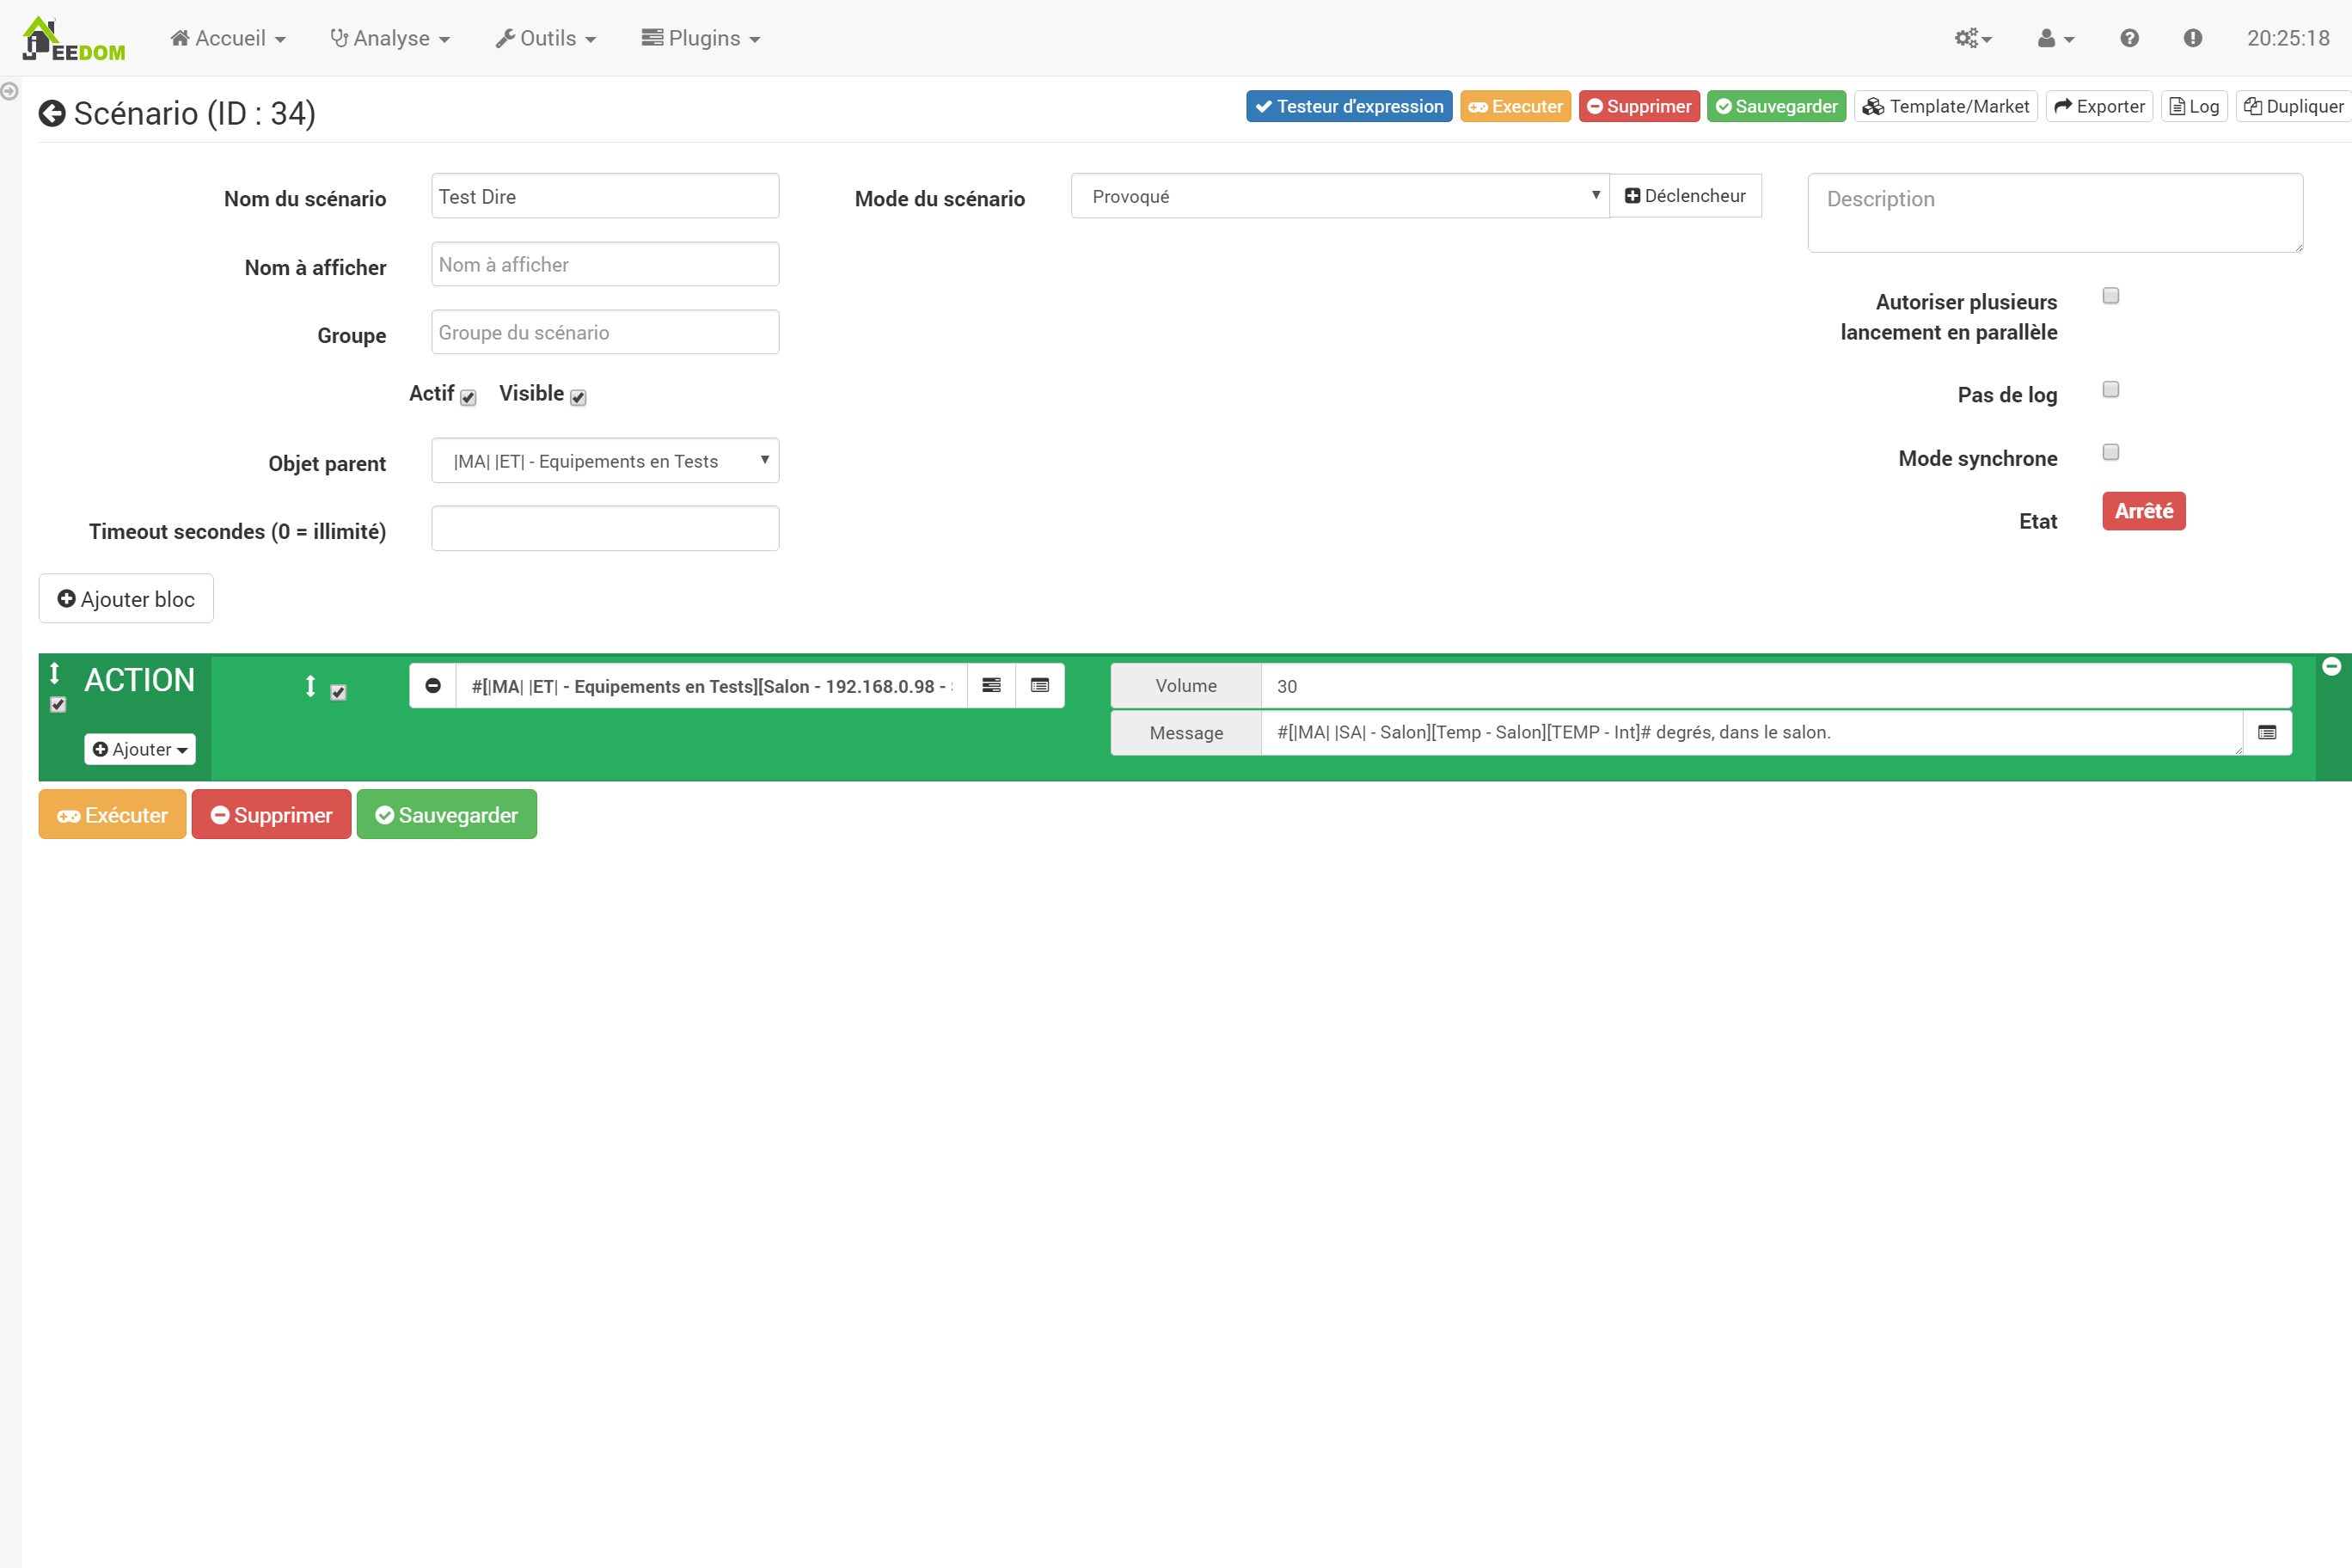The image size is (2352, 1568).
Task: Enable Autoriser plusieurs lancement en parallèle
Action: 2111,296
